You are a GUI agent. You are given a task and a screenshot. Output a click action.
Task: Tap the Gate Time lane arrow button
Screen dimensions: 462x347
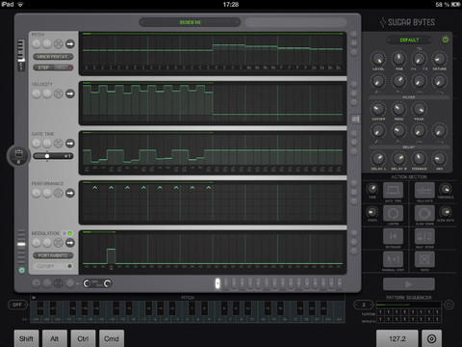click(70, 144)
